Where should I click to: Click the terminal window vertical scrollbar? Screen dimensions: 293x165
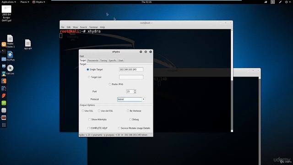click(232, 81)
